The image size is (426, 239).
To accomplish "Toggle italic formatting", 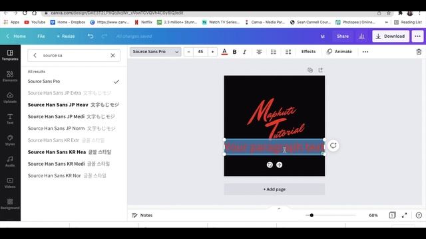I will click(244, 52).
